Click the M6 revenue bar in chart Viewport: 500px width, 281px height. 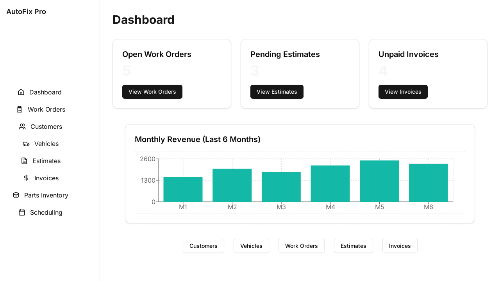click(429, 183)
